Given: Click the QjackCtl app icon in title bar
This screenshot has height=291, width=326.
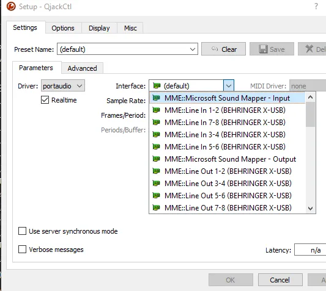Looking at the screenshot, I should coord(11,6).
